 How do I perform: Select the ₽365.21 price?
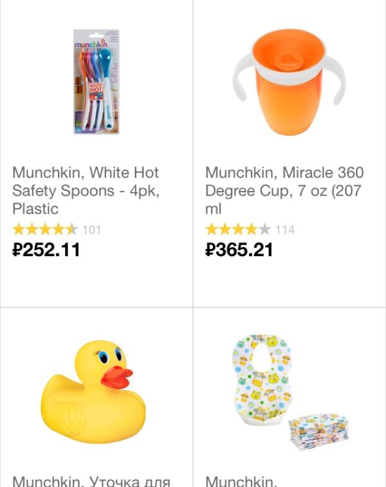[x=239, y=250]
